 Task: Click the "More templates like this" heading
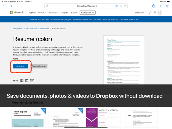(27, 103)
